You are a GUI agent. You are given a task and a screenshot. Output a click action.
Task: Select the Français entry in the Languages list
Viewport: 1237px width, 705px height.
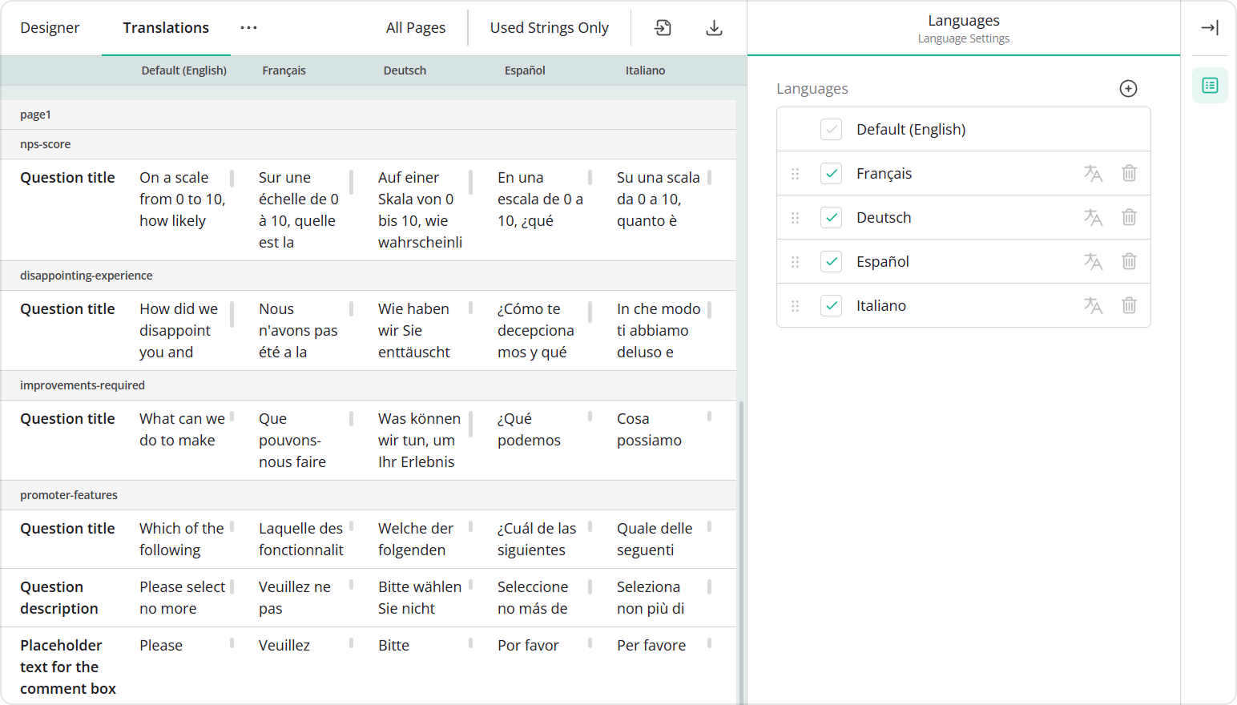[884, 173]
